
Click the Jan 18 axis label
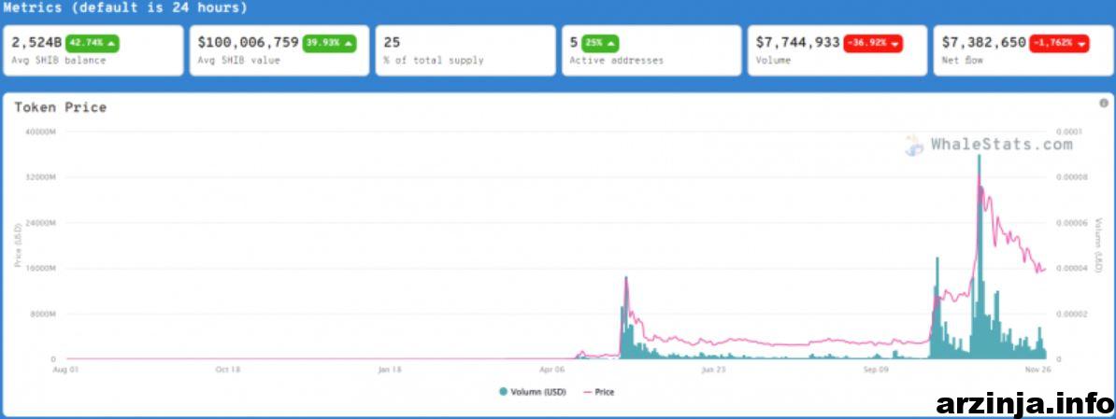[x=390, y=370]
